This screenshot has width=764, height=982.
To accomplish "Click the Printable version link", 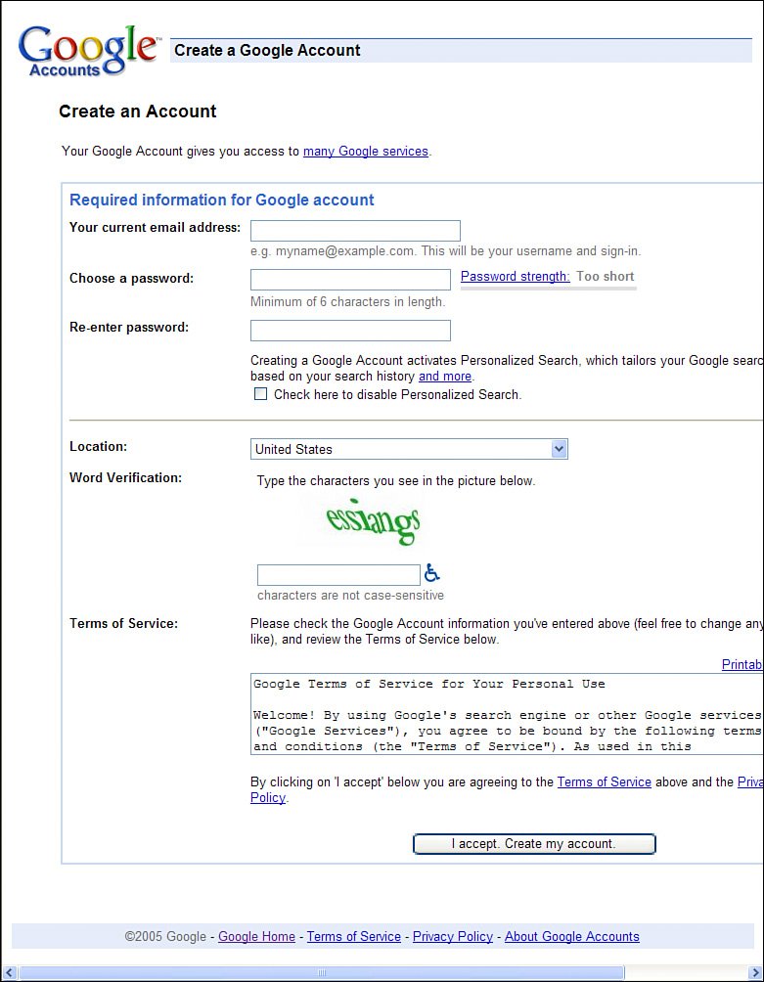I will (x=742, y=664).
